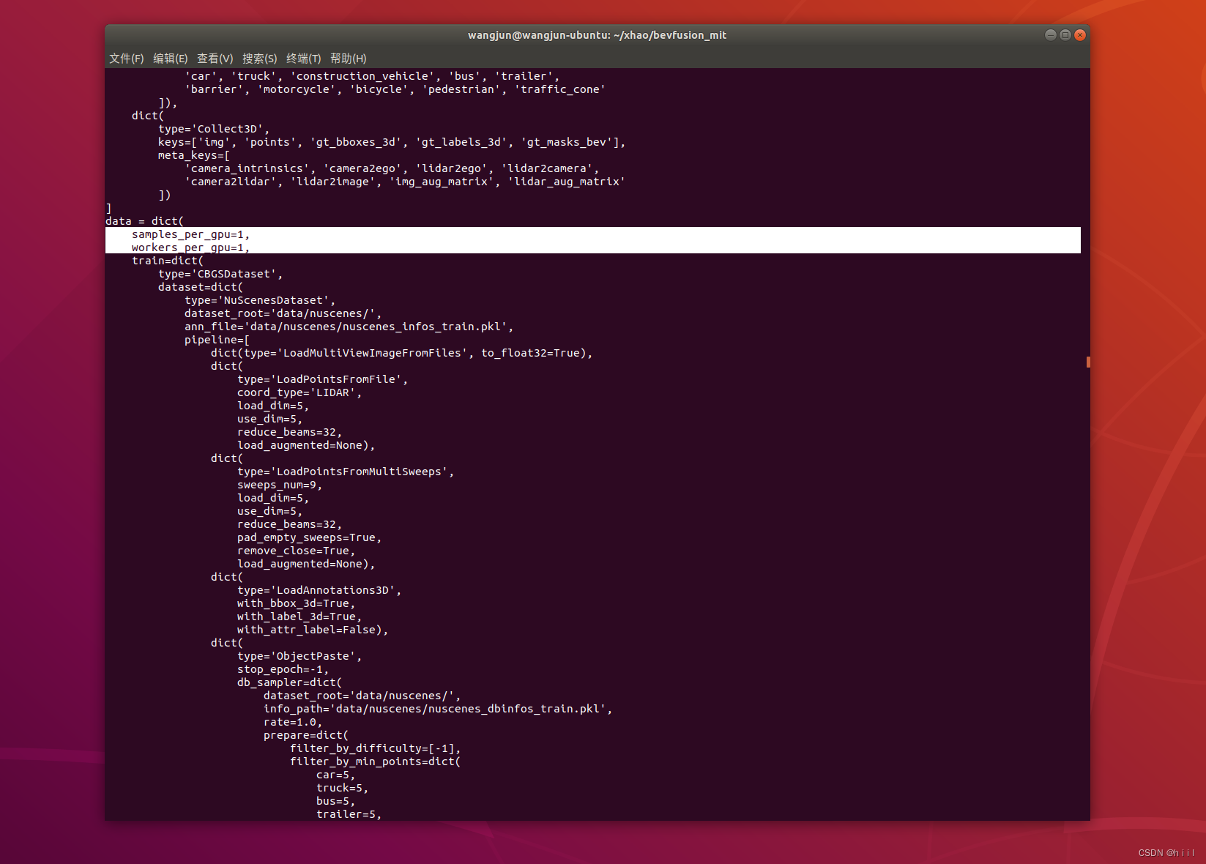Click the type='Collect3D' line
The width and height of the screenshot is (1206, 864).
[214, 129]
